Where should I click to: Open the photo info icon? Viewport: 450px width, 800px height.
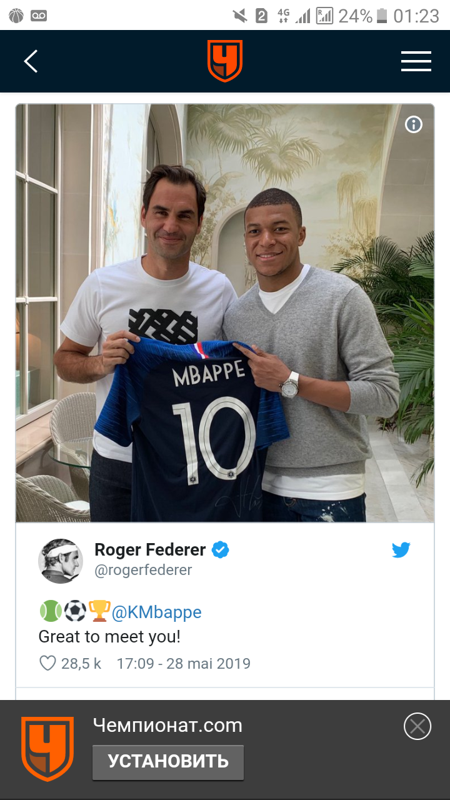(414, 125)
